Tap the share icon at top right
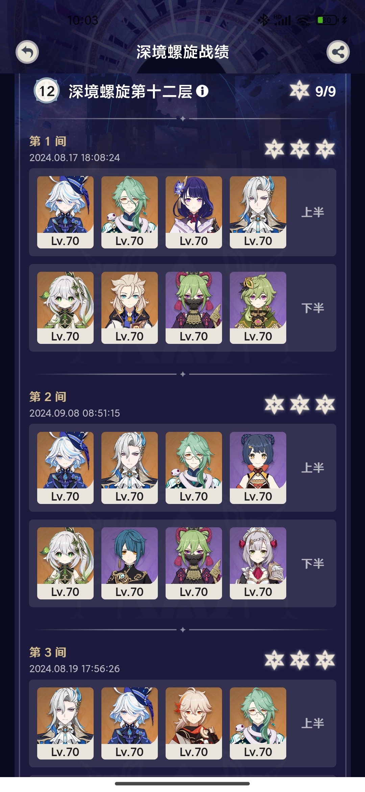Image resolution: width=365 pixels, height=792 pixels. pos(338,52)
